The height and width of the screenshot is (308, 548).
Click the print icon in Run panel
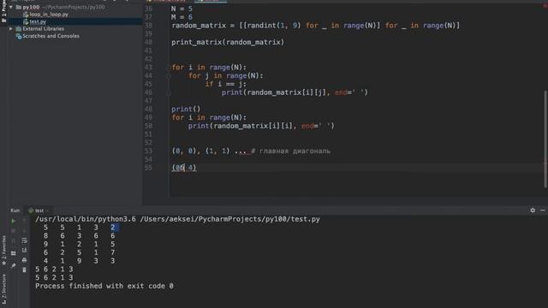click(x=24, y=260)
